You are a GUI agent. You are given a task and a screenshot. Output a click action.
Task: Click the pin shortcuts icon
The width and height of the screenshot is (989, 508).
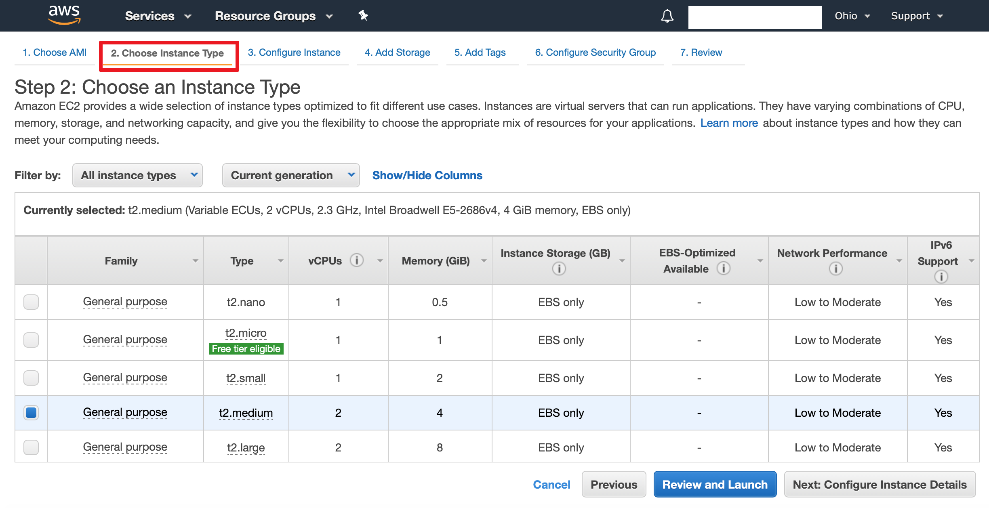[363, 16]
